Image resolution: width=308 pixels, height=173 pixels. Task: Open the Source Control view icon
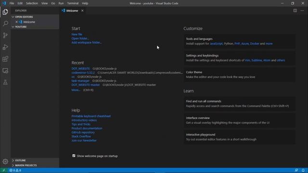point(5,35)
